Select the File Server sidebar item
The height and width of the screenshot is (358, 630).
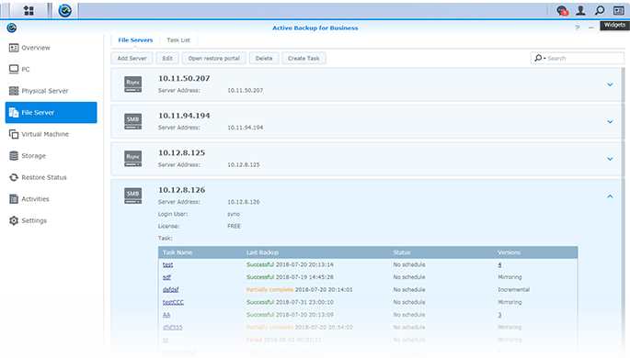(51, 113)
